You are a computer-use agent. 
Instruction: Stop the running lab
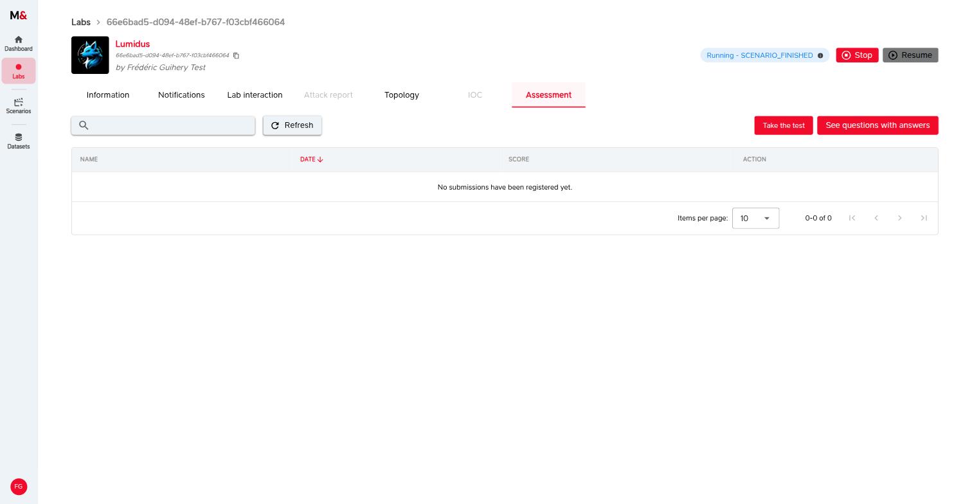(857, 55)
